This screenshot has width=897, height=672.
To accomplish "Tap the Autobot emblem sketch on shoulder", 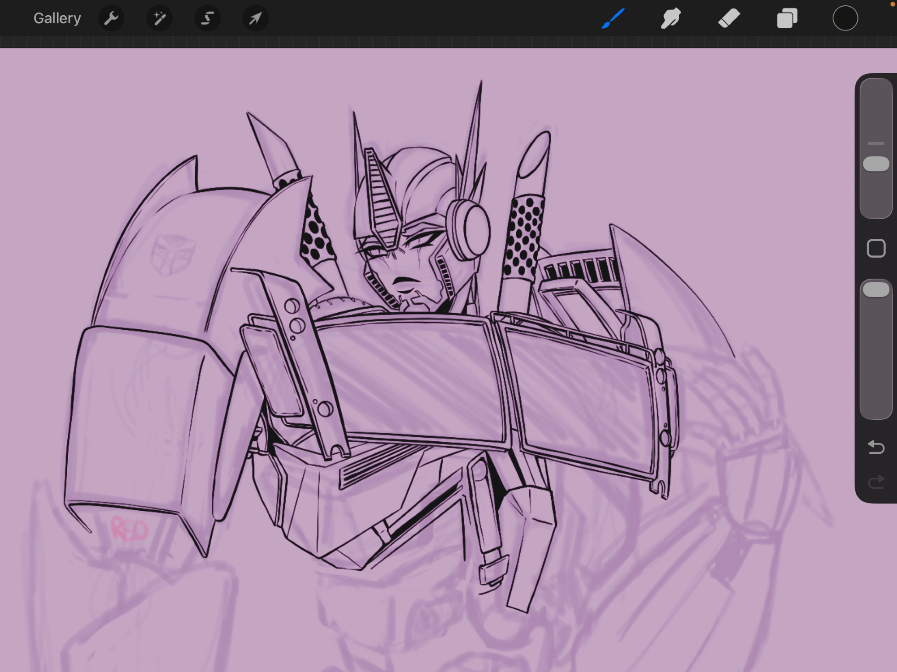I will pyautogui.click(x=173, y=254).
